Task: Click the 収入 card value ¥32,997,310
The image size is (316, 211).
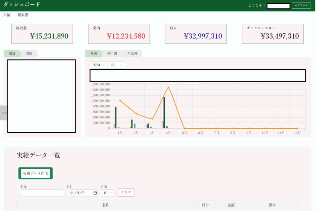Action: click(x=203, y=36)
